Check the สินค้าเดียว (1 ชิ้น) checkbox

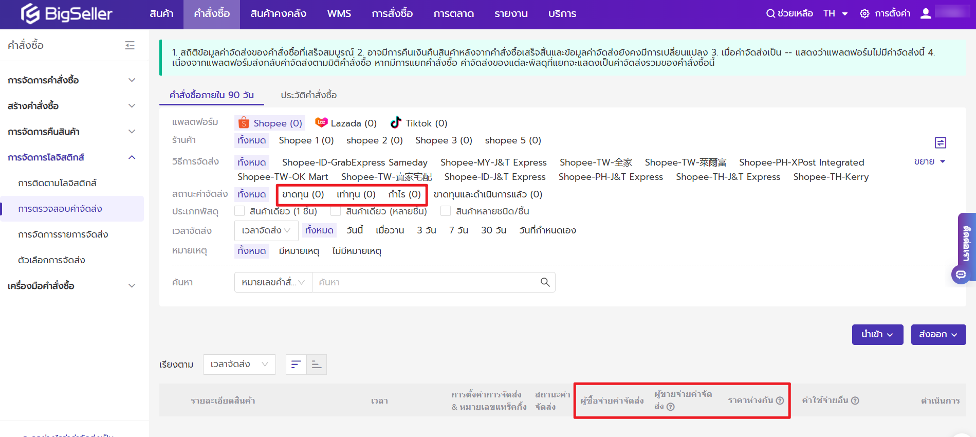click(240, 211)
